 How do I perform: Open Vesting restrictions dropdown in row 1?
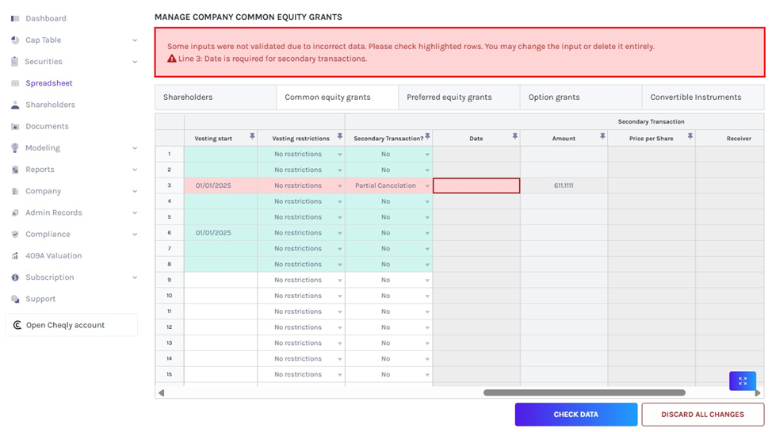[x=340, y=155]
